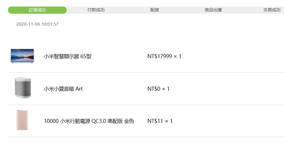The image size is (284, 148).
Task: Open the 小米智慧顯示器 65型 product link
Action: pyautogui.click(x=67, y=56)
